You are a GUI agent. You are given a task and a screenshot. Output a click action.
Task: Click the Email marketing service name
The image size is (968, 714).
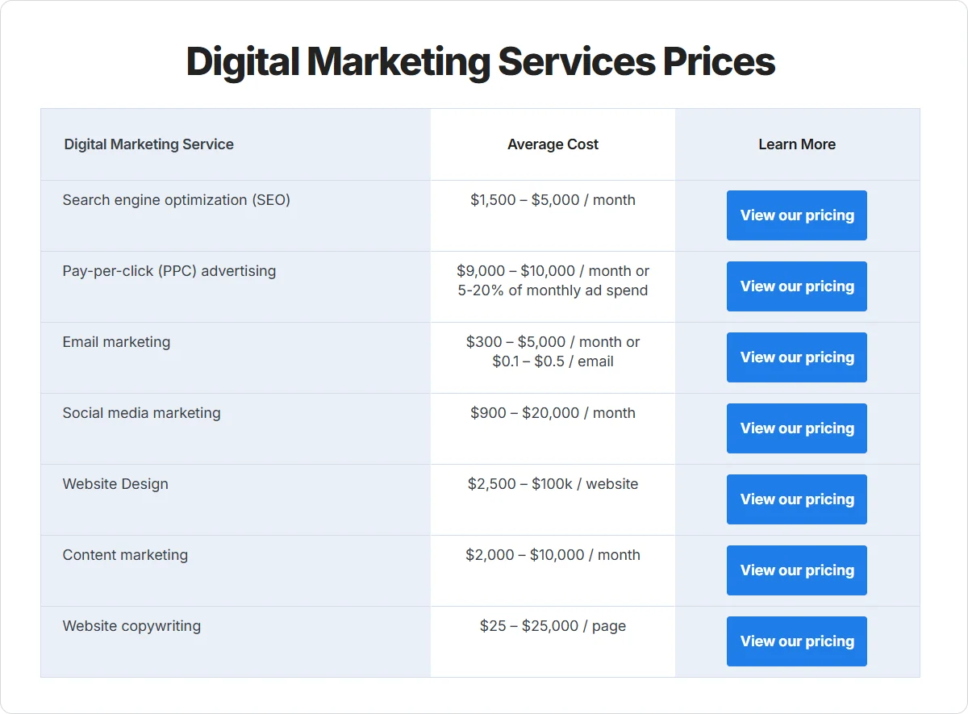click(x=117, y=342)
